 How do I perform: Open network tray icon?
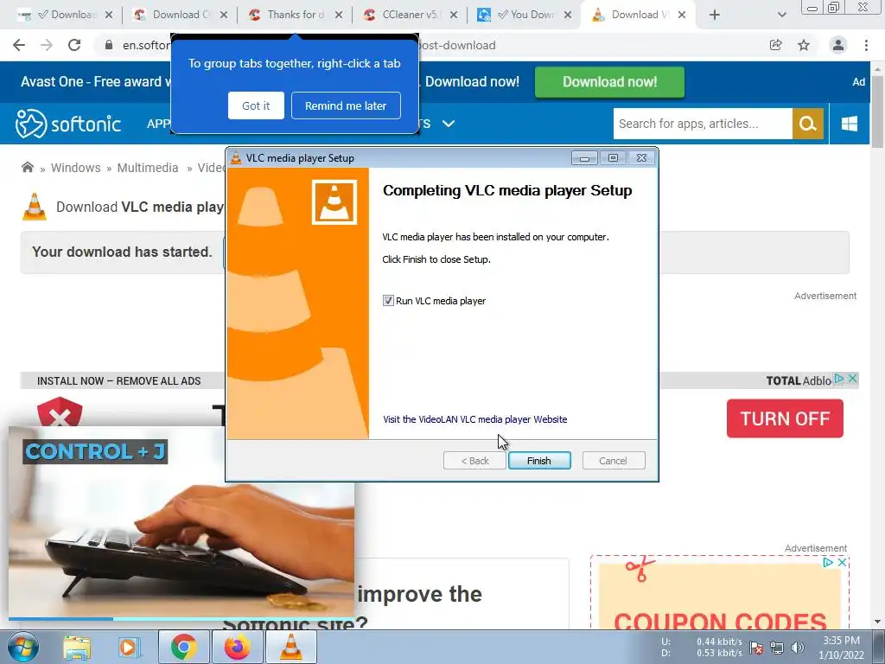click(x=777, y=648)
